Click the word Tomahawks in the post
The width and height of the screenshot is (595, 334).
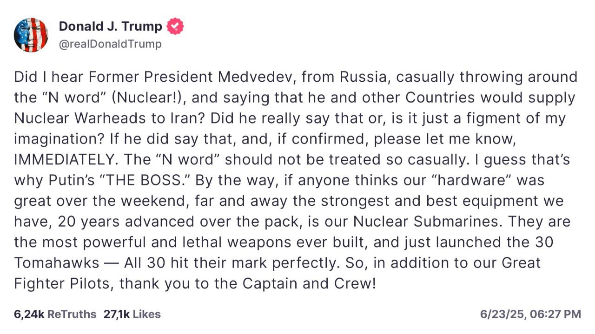tap(57, 263)
